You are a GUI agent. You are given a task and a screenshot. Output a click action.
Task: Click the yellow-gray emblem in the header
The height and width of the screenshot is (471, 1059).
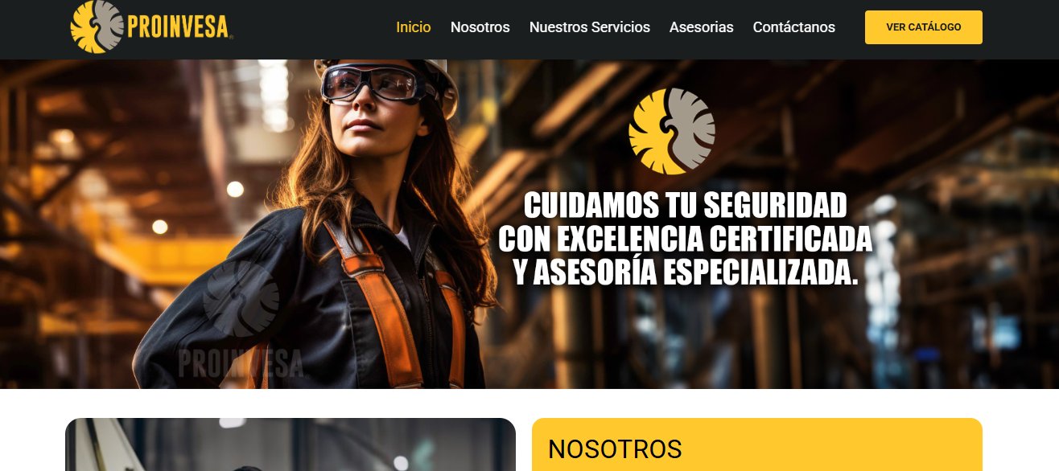coord(97,27)
